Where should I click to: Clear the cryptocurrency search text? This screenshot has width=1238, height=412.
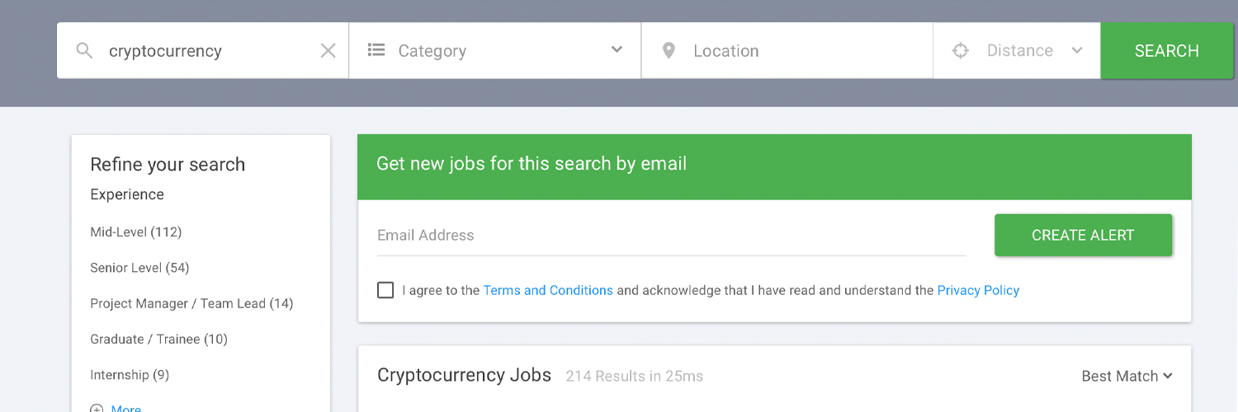click(x=328, y=51)
